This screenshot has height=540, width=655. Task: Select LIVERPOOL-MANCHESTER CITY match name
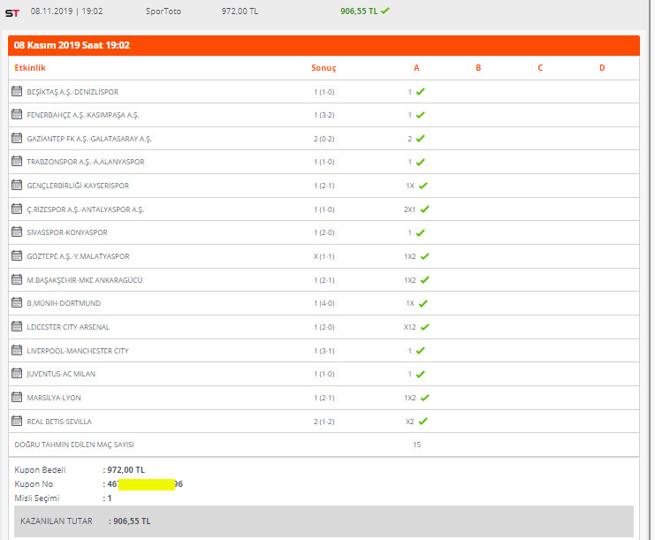point(78,351)
